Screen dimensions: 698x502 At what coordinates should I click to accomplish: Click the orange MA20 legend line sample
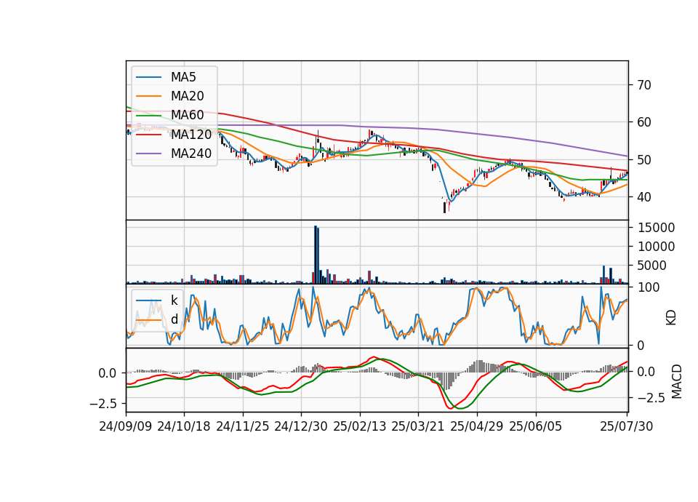[149, 96]
